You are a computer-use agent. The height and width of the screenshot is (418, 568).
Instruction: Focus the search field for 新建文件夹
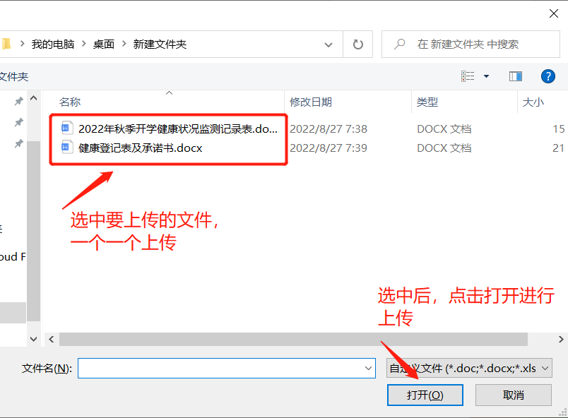(x=471, y=44)
